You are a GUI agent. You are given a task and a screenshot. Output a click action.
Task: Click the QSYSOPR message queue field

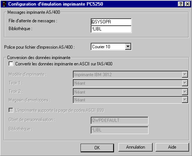coord(111,22)
